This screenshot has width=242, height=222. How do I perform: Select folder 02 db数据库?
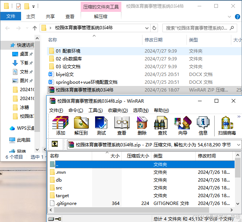[x=144, y=59]
